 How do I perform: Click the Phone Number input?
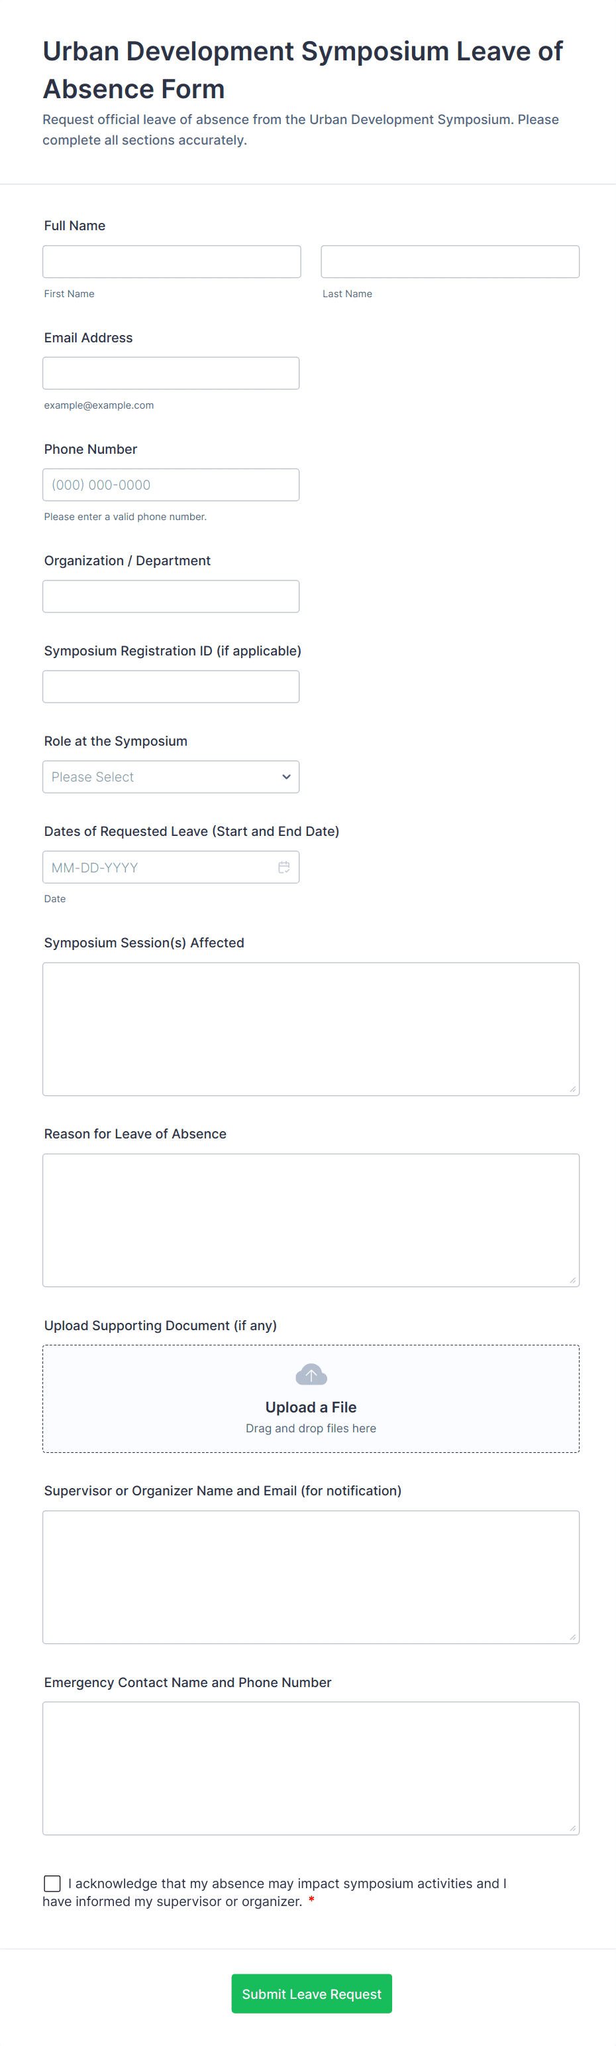pyautogui.click(x=170, y=485)
